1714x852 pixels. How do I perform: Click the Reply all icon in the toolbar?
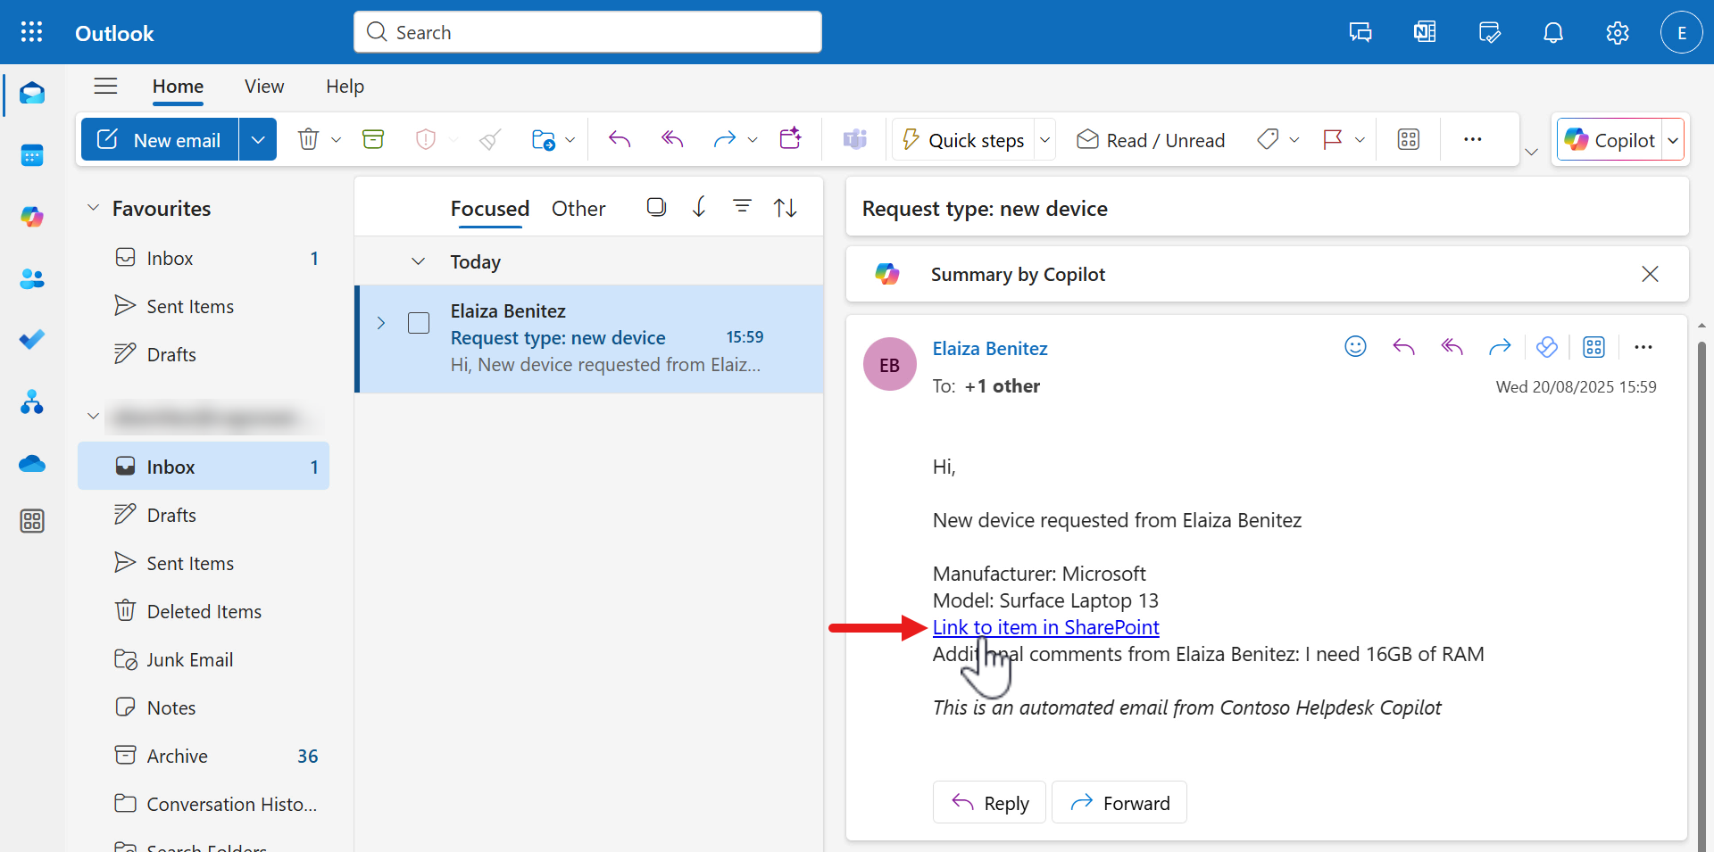click(672, 139)
